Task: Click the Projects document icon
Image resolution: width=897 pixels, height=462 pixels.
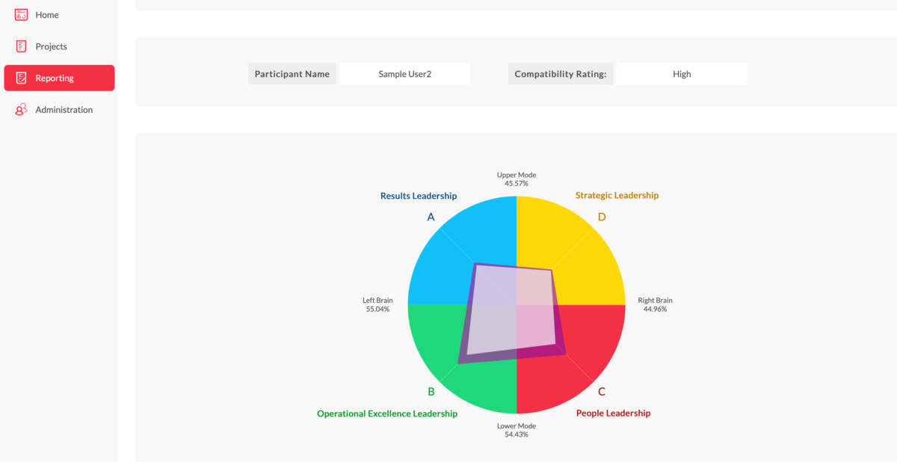Action: point(21,46)
